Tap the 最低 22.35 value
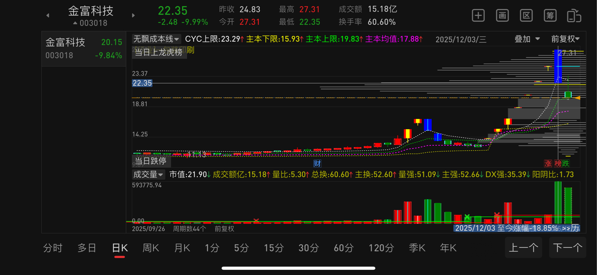The image size is (597, 275). (x=309, y=22)
